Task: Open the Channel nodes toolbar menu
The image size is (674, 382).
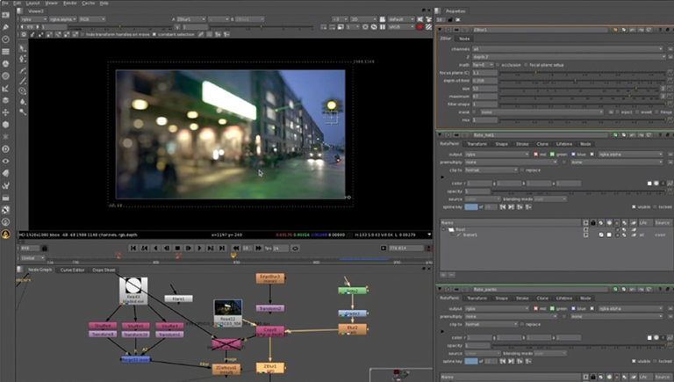Action: click(5, 52)
